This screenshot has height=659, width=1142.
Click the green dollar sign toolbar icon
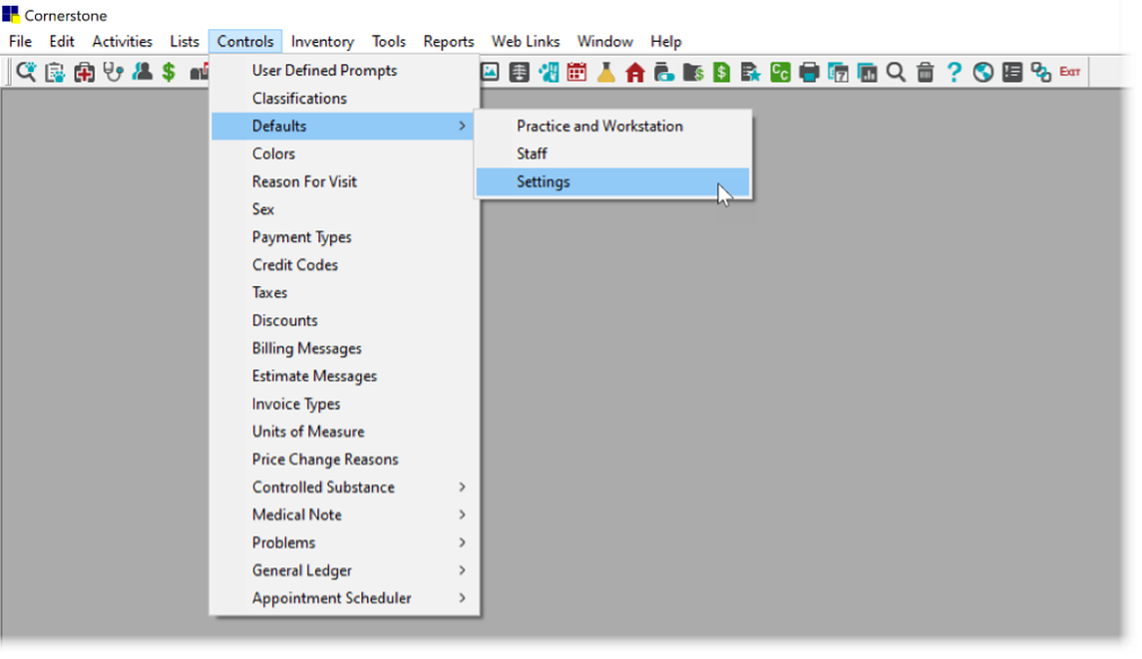tap(169, 72)
